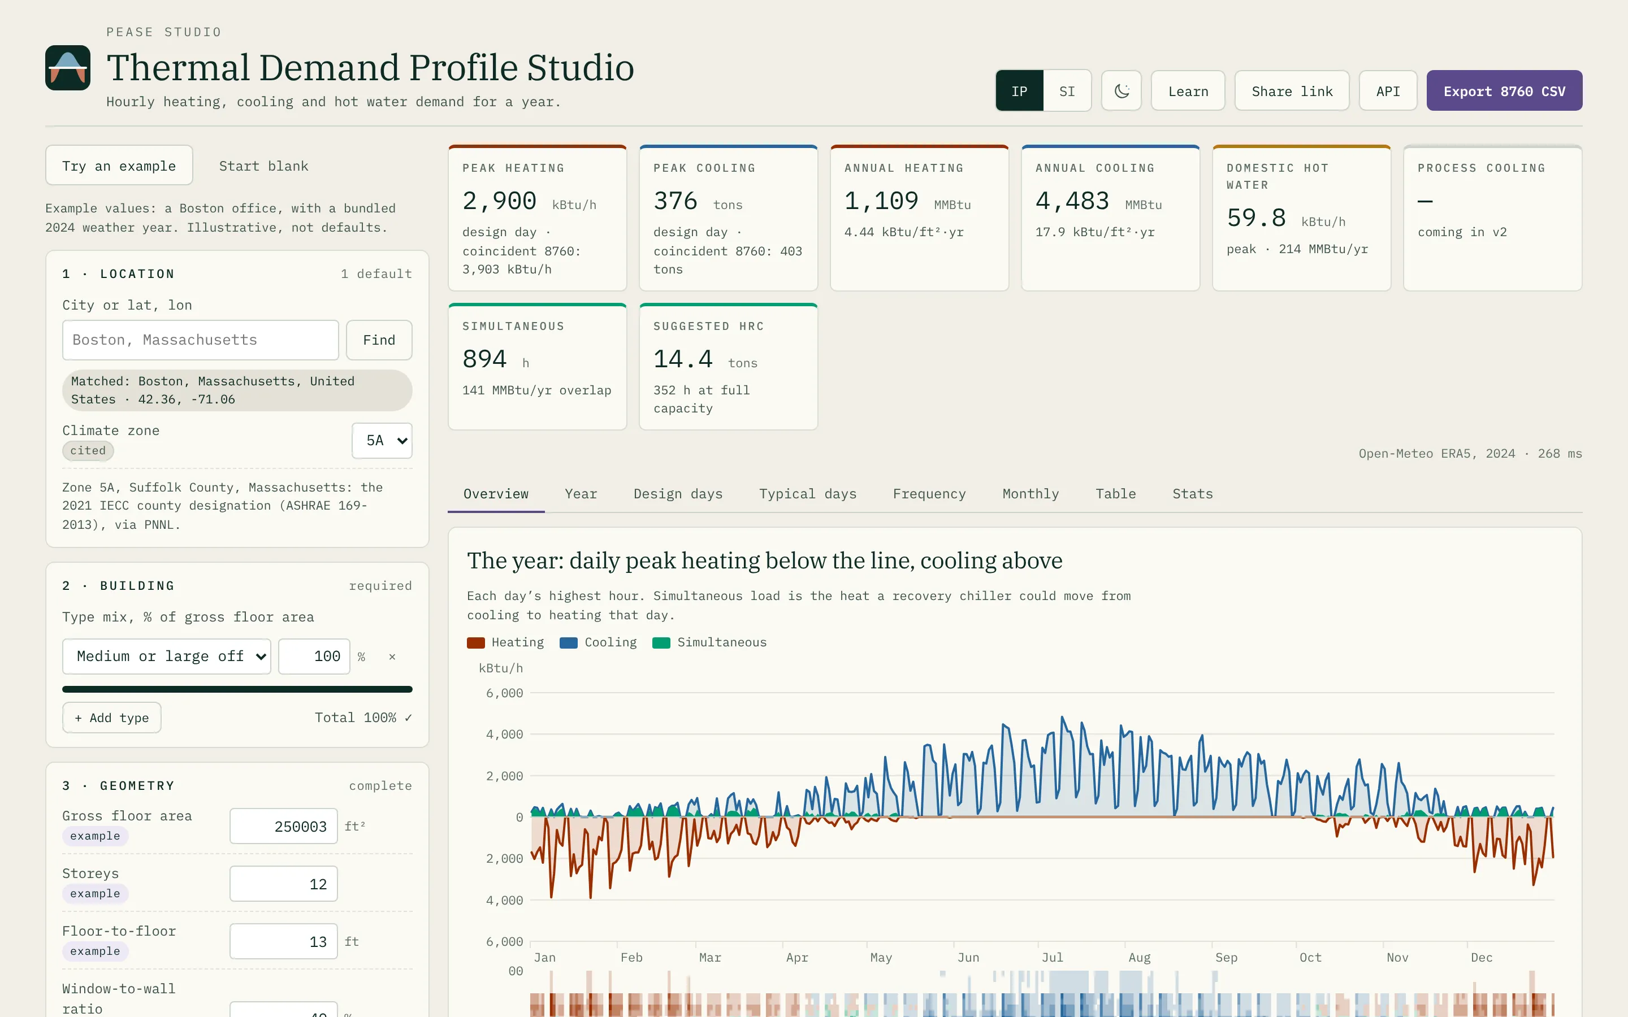Select the Peak Heating card
The width and height of the screenshot is (1628, 1017).
(537, 218)
